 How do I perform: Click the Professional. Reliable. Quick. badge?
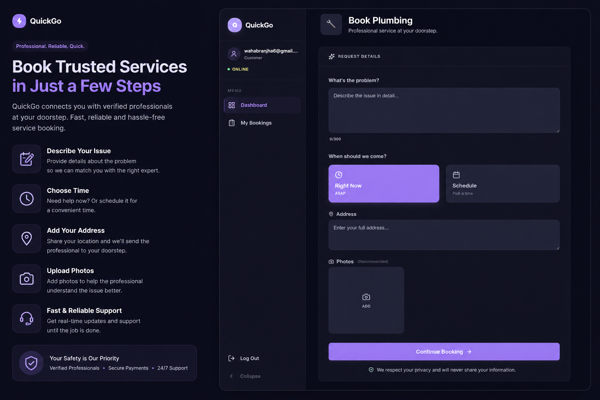50,46
